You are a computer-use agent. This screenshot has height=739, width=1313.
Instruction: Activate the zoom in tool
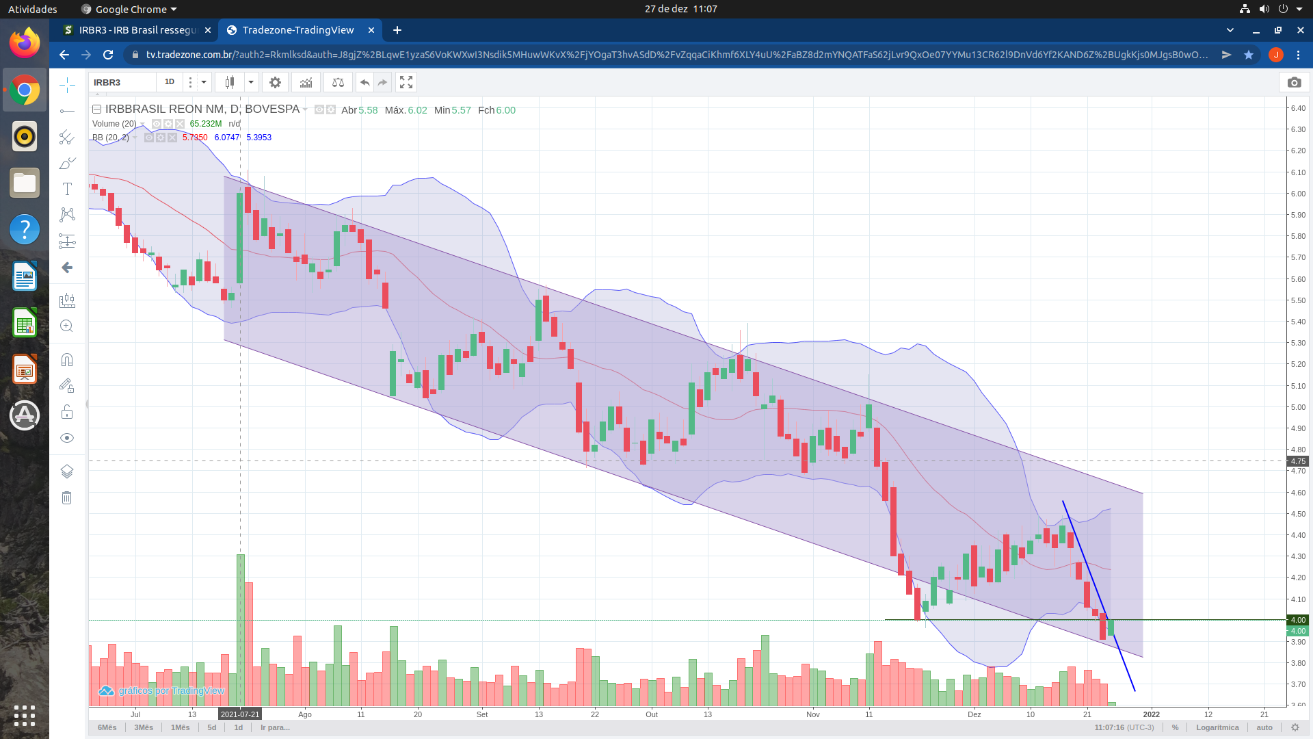(67, 326)
